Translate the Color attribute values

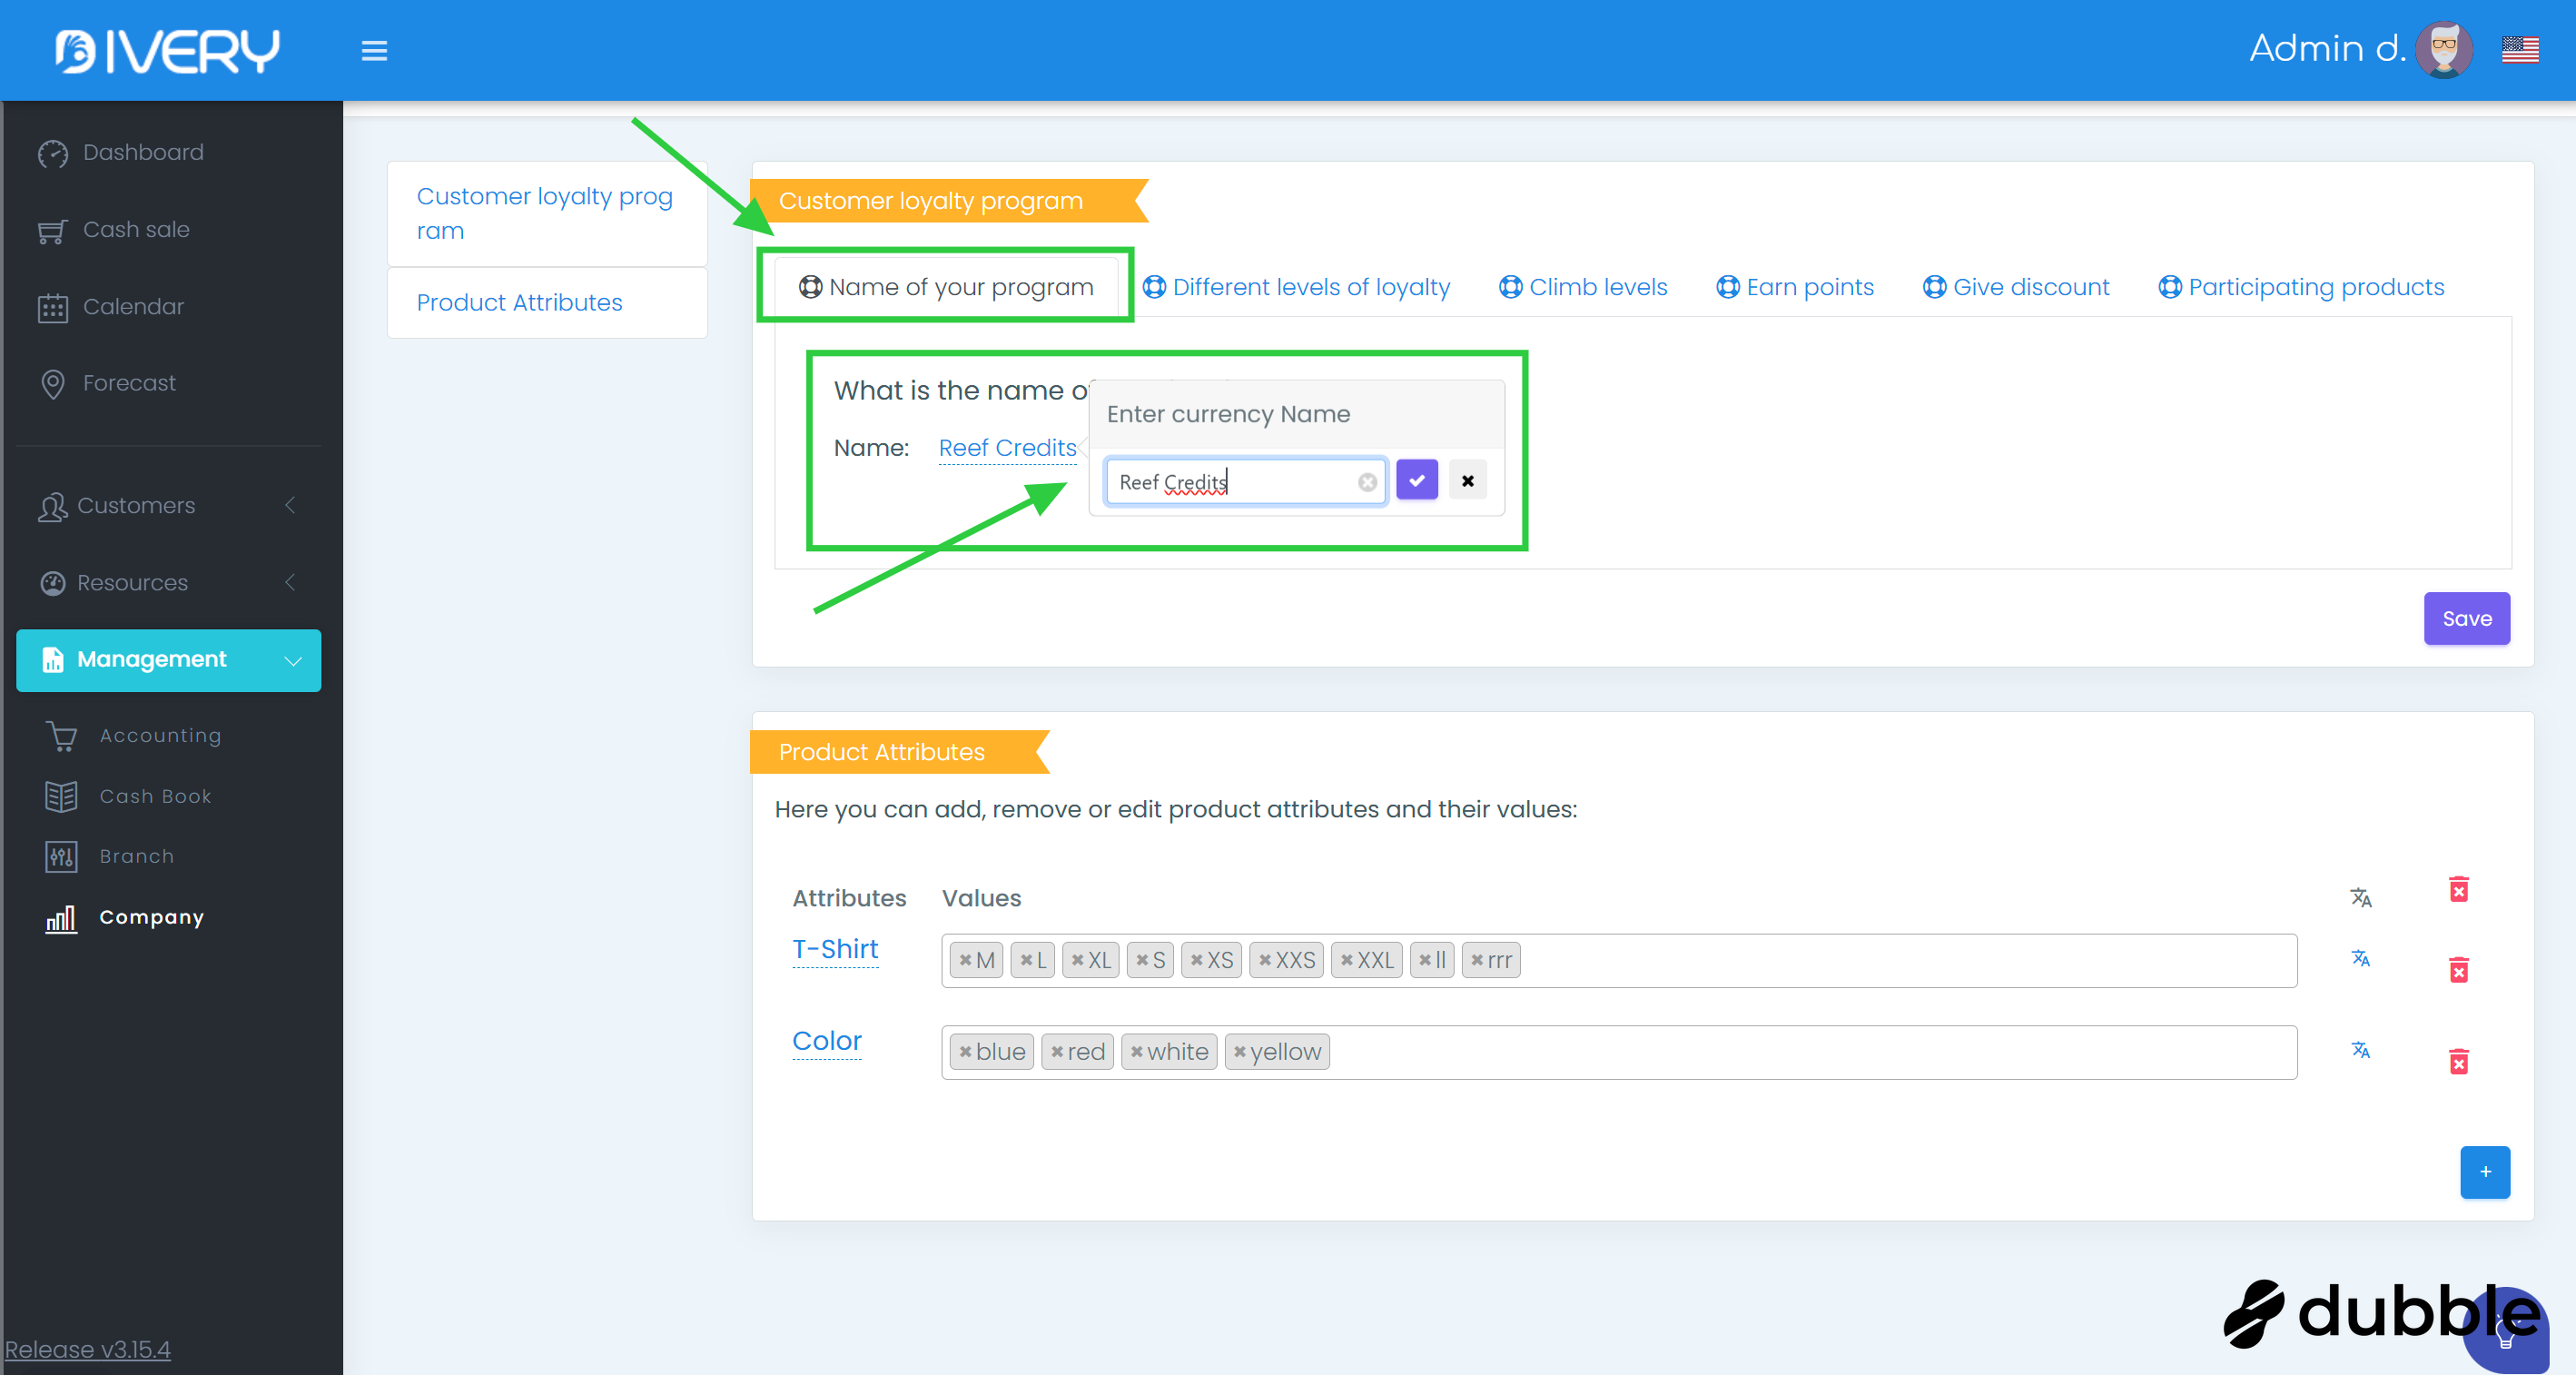click(2360, 1050)
